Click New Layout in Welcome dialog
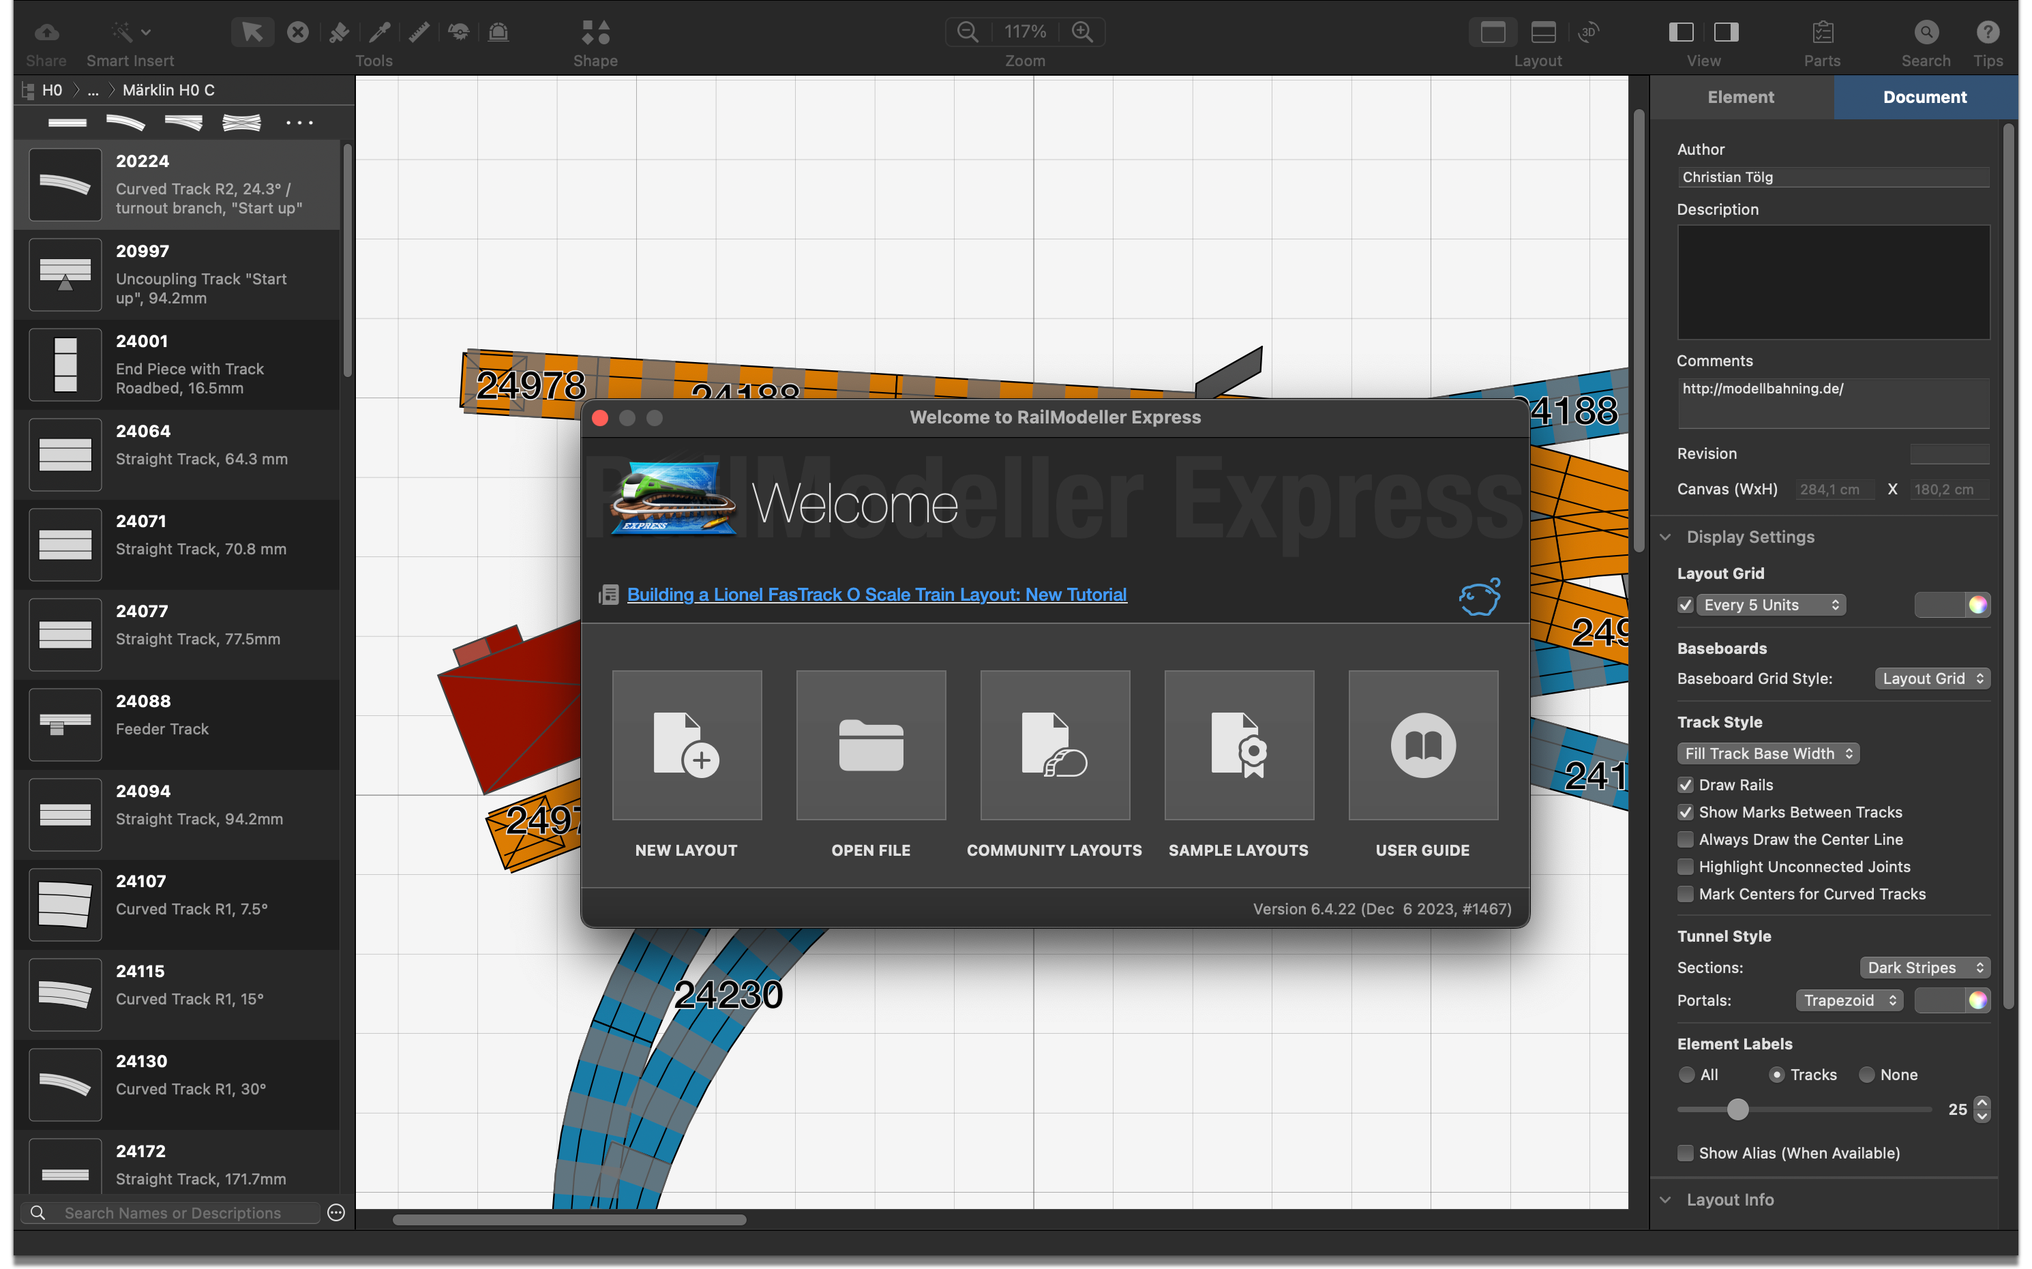 click(687, 745)
